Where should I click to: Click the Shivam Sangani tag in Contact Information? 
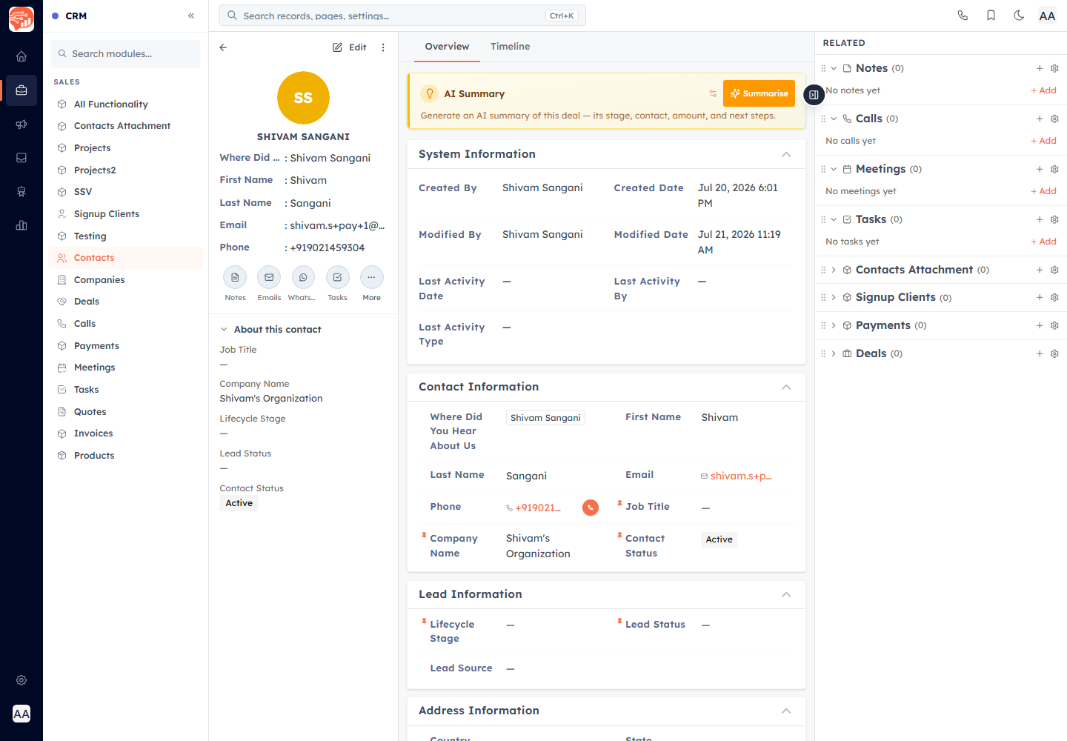(545, 418)
